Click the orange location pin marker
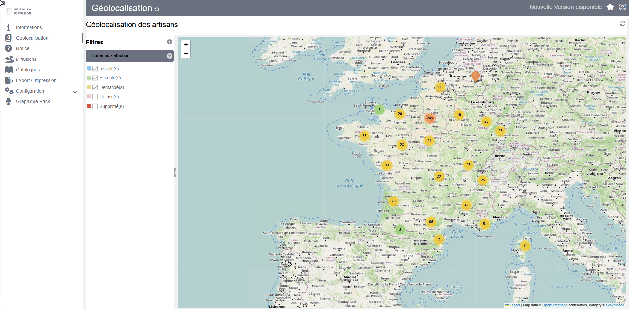The width and height of the screenshot is (629, 309). [x=476, y=77]
